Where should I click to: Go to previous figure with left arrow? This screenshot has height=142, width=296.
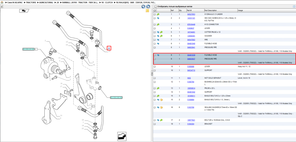(143, 6)
